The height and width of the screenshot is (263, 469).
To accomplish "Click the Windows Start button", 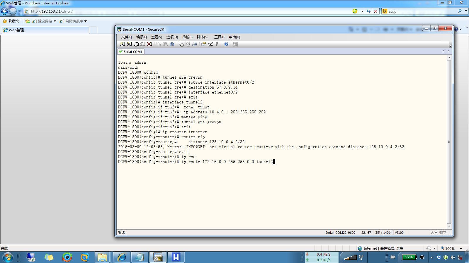I will coord(8,257).
